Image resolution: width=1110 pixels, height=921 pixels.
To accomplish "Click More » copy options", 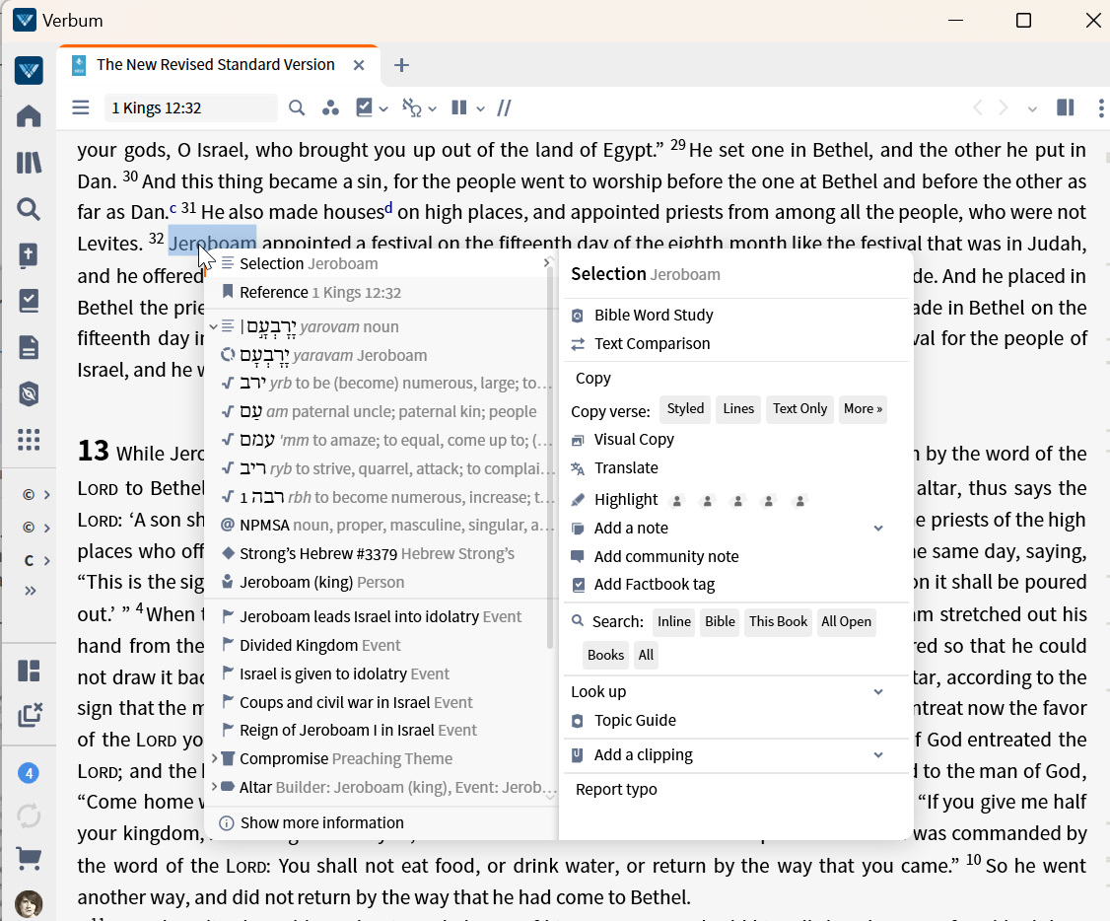I will pyautogui.click(x=863, y=409).
